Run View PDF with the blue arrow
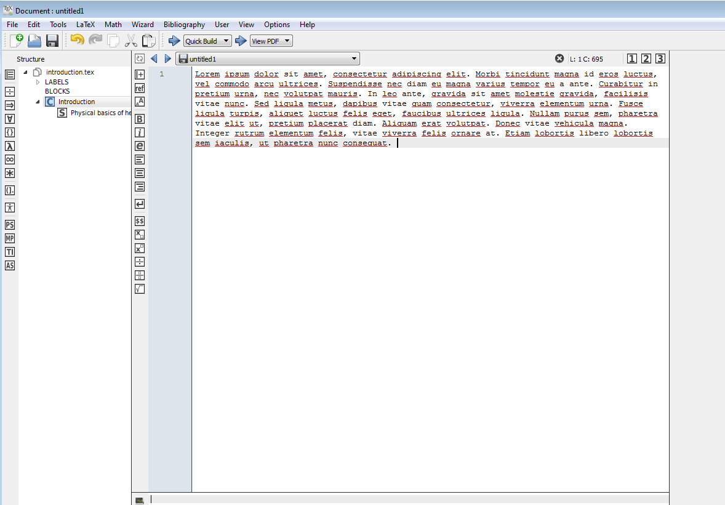 (x=241, y=41)
